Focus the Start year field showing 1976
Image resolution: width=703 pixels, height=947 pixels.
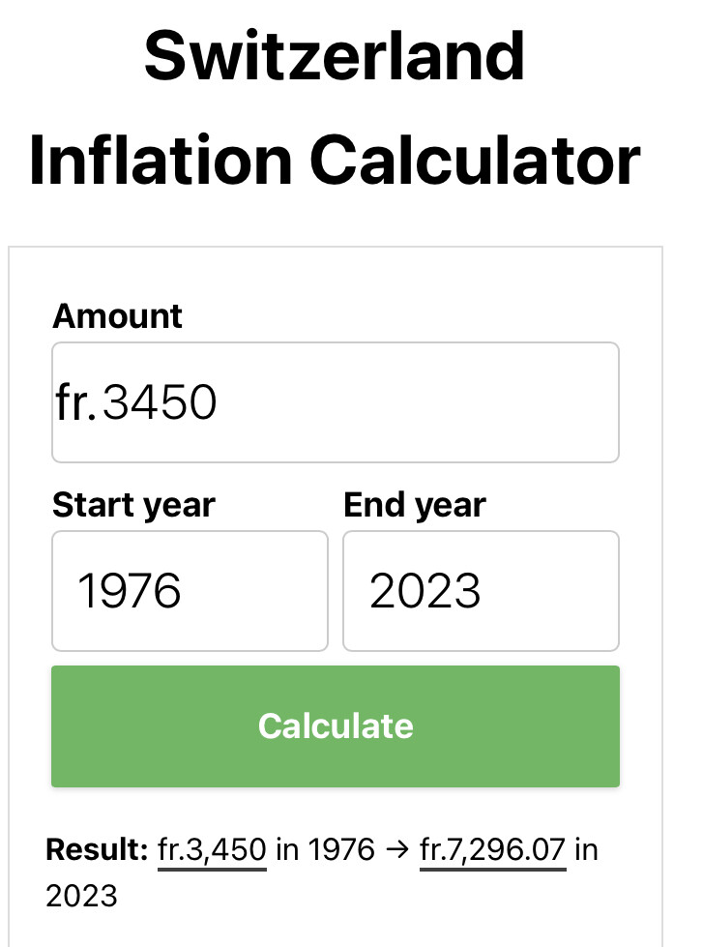[190, 590]
